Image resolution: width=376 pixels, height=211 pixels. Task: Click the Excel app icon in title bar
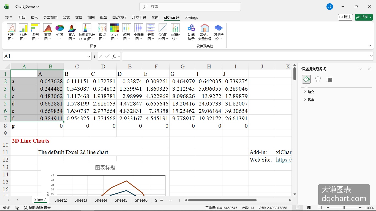(7, 7)
